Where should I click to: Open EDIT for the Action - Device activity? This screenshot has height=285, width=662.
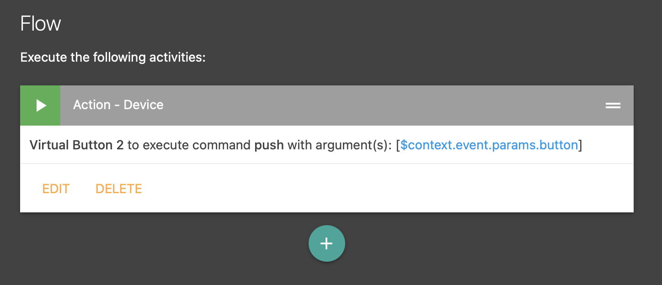click(x=56, y=189)
